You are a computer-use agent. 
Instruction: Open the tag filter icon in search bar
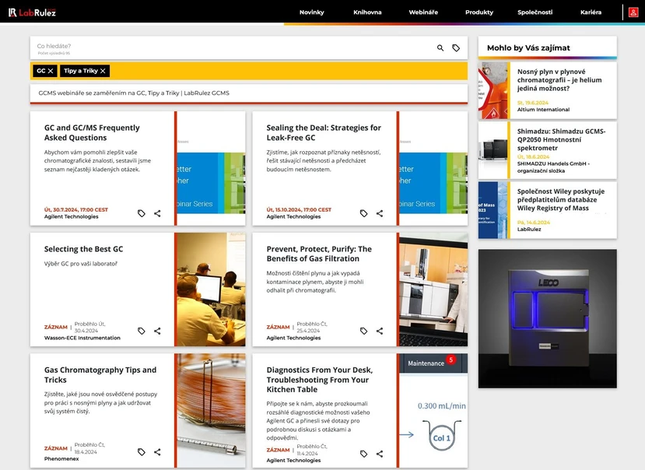point(456,48)
